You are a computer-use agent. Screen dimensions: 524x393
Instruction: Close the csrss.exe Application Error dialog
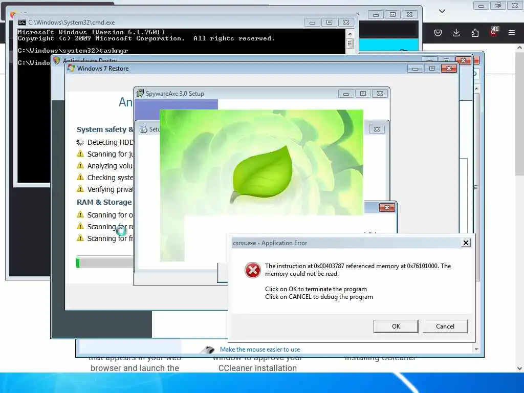click(x=466, y=243)
